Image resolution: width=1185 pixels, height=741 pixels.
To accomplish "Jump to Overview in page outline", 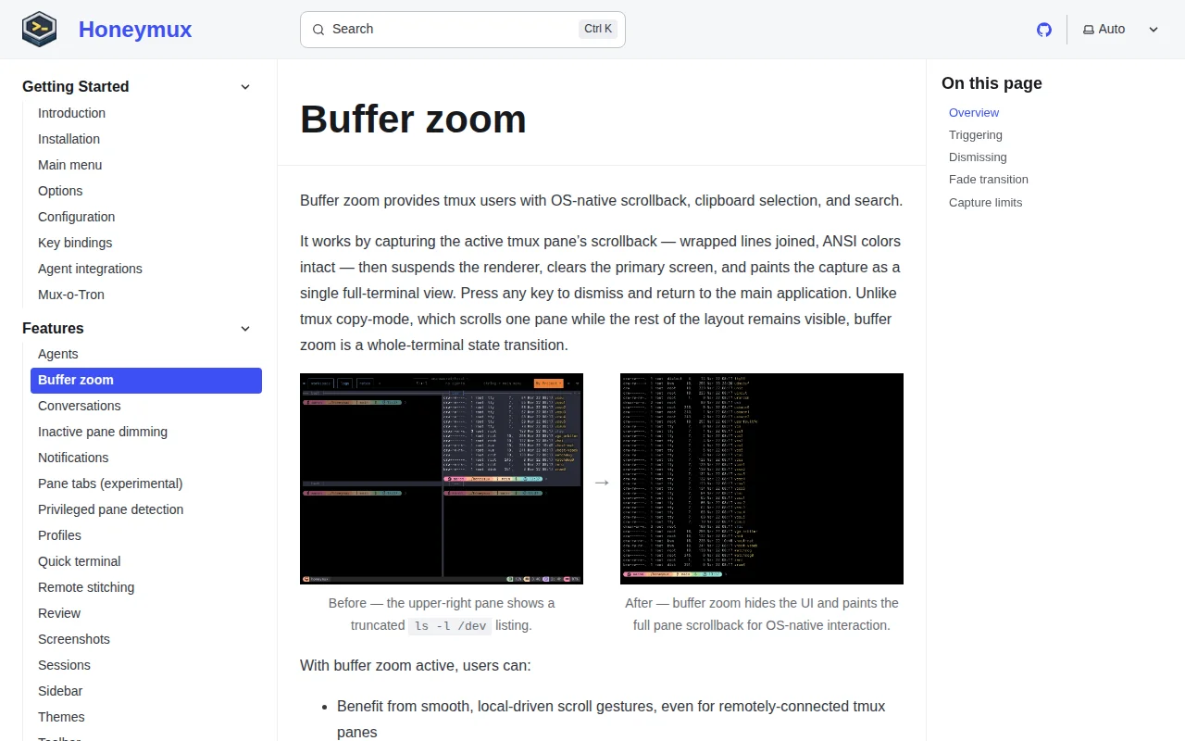I will (974, 113).
